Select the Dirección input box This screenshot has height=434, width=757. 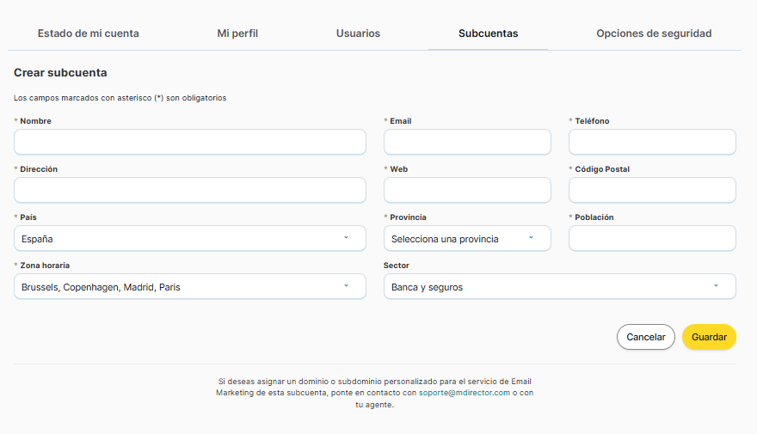tap(190, 190)
